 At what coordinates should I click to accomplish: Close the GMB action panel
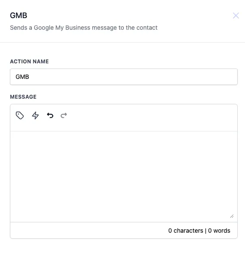pyautogui.click(x=236, y=16)
